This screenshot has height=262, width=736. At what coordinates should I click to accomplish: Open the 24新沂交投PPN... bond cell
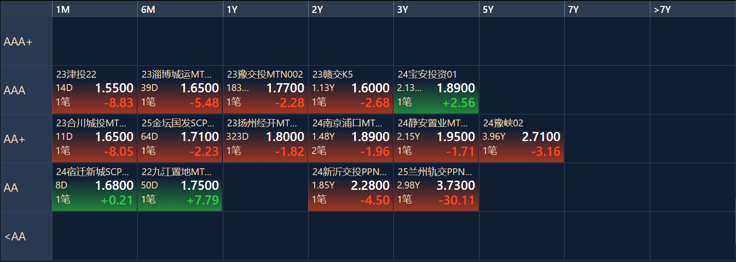click(x=351, y=187)
